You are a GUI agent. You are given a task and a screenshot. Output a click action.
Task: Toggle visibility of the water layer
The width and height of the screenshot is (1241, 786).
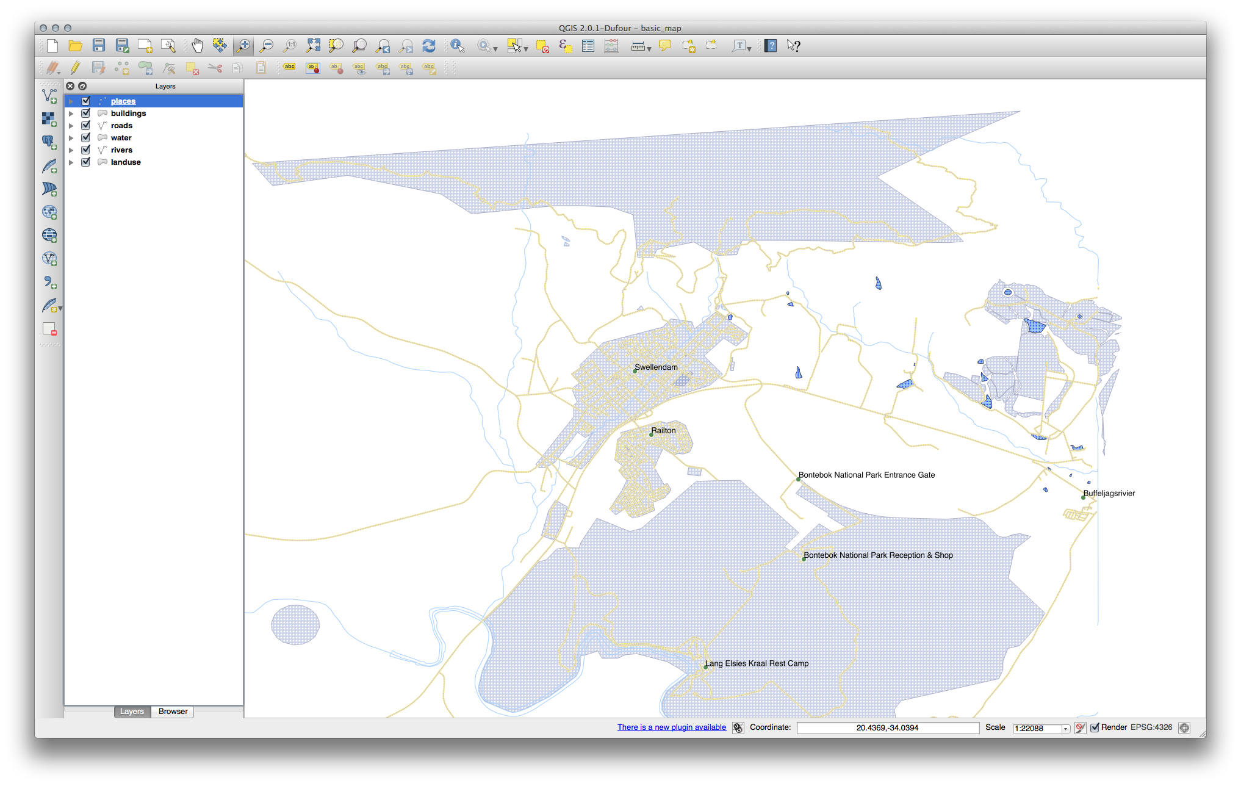pos(87,137)
